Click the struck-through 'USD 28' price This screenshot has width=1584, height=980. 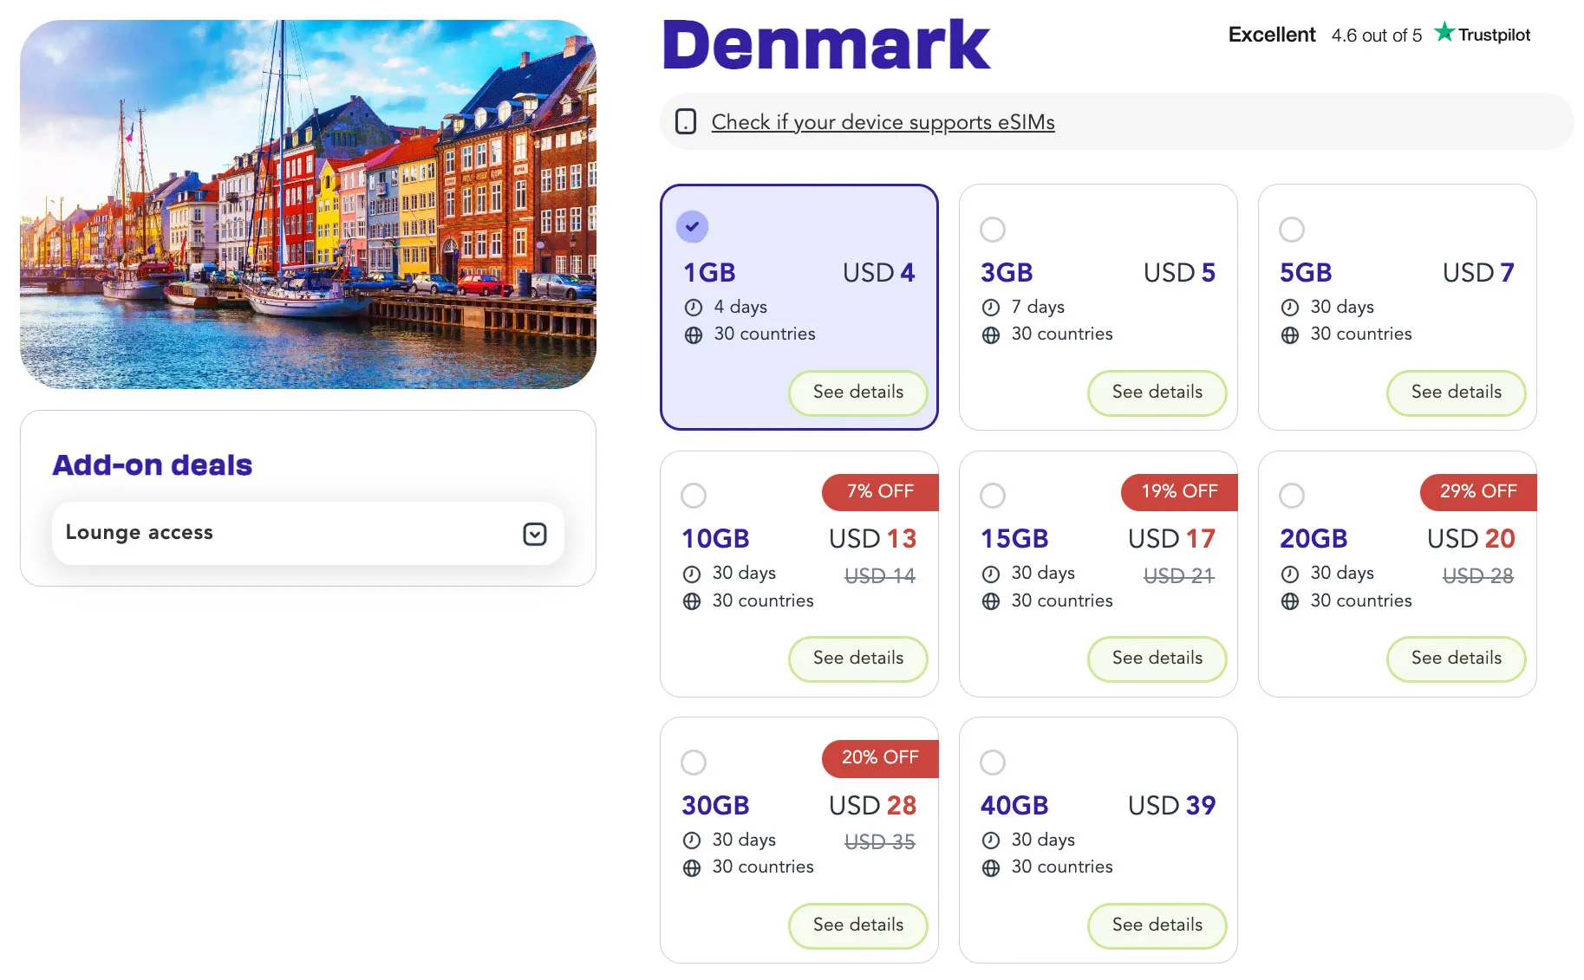[1477, 575]
